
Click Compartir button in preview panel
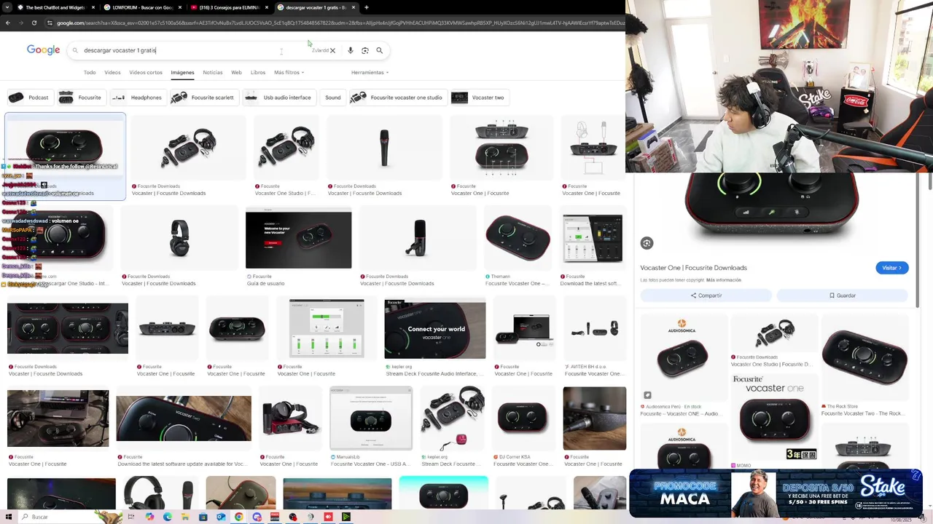point(706,295)
